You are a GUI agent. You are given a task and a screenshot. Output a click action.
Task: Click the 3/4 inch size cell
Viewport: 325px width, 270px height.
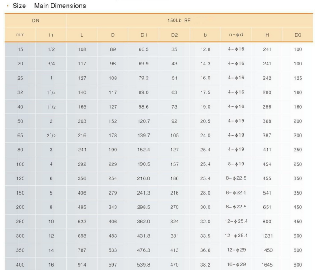(x=51, y=64)
